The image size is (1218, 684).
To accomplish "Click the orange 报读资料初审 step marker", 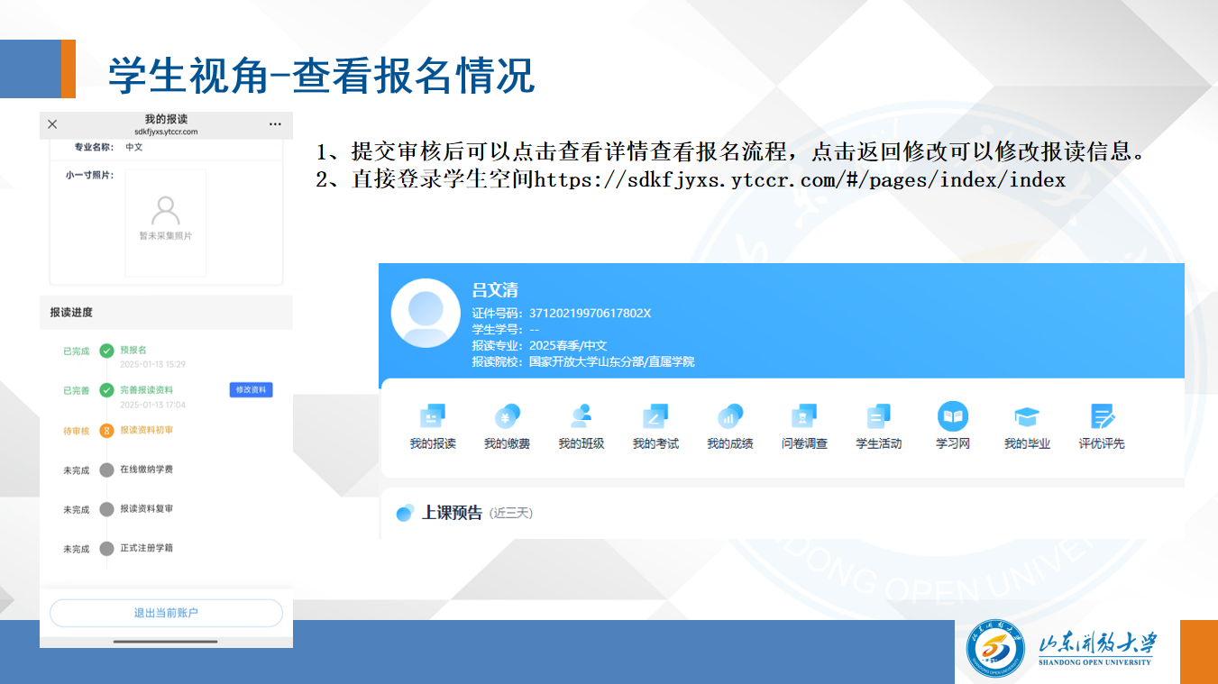I will coord(106,431).
